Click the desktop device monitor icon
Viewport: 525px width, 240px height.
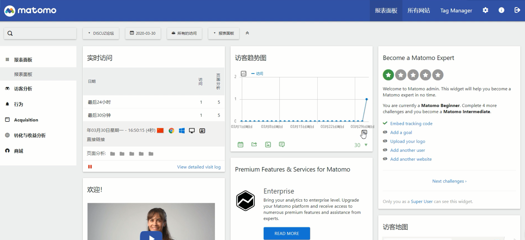click(x=192, y=131)
